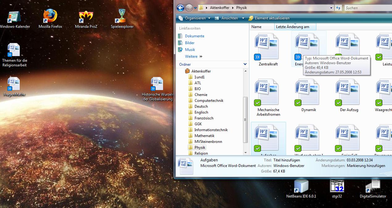Click Explorer's forward navigation arrow
The width and height of the screenshot is (392, 208).
pos(189,8)
